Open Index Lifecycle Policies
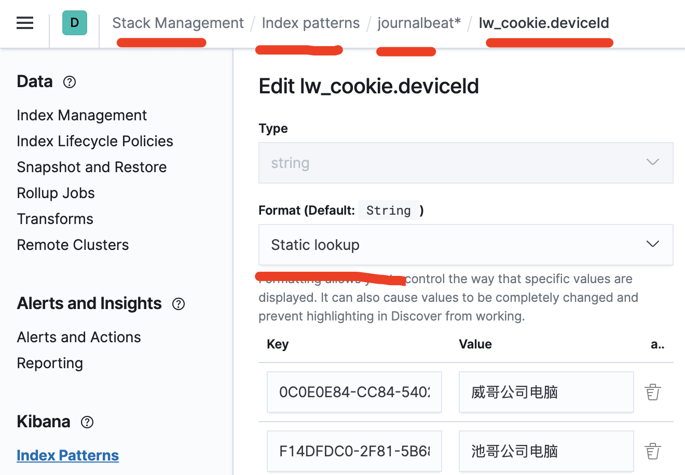 (x=95, y=141)
